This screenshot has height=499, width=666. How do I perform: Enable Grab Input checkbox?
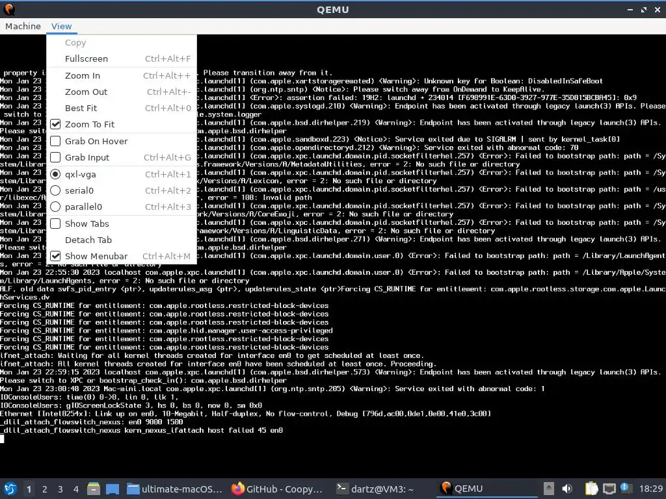55,157
